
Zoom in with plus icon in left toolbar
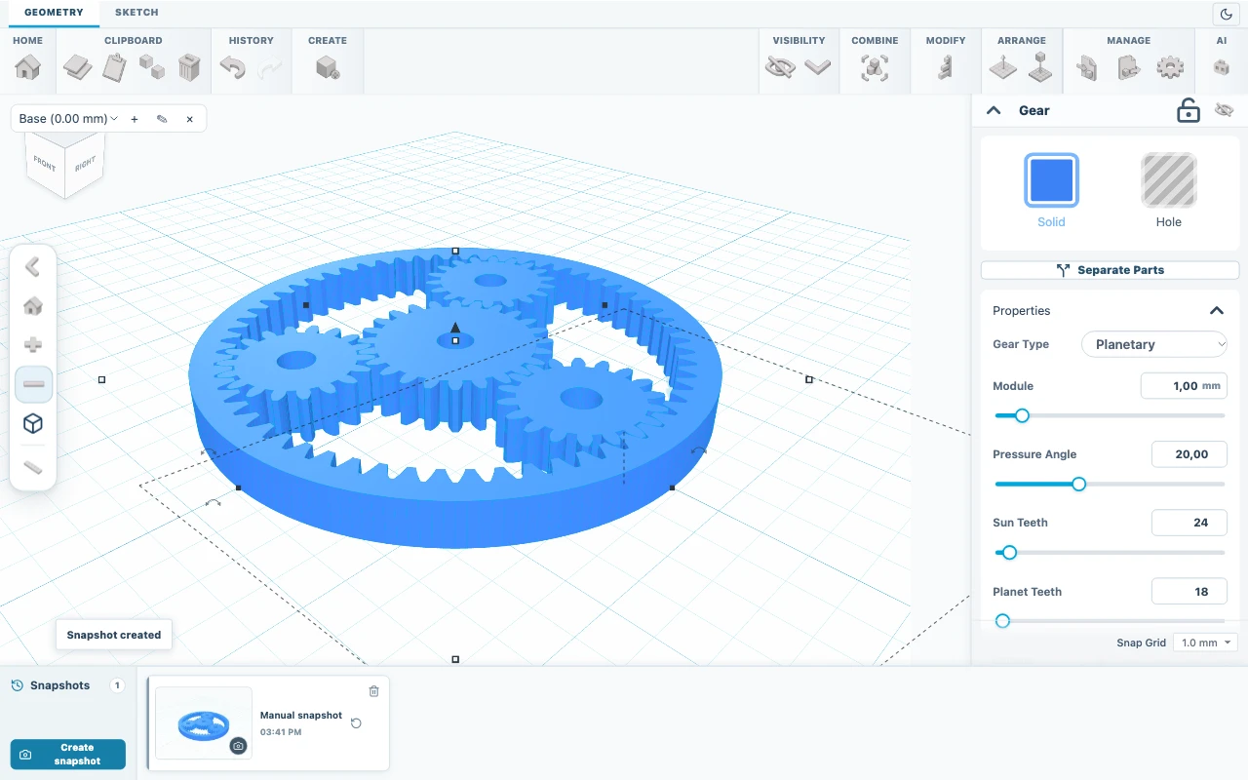point(33,345)
